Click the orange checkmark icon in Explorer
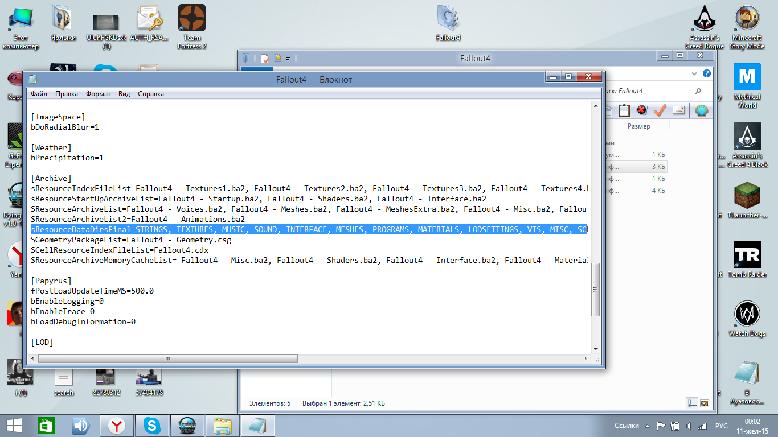The height and width of the screenshot is (437, 778). tap(660, 110)
